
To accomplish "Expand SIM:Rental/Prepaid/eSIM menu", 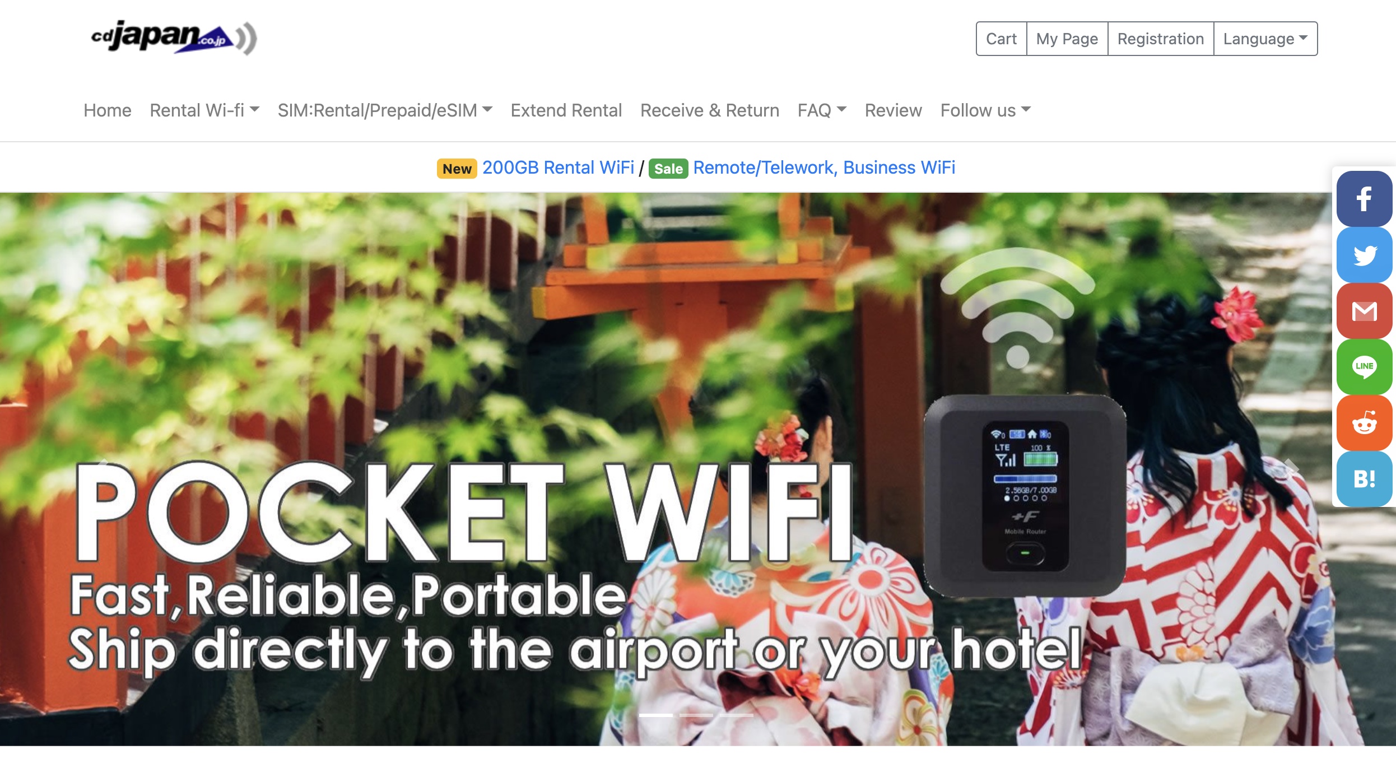I will click(x=385, y=110).
